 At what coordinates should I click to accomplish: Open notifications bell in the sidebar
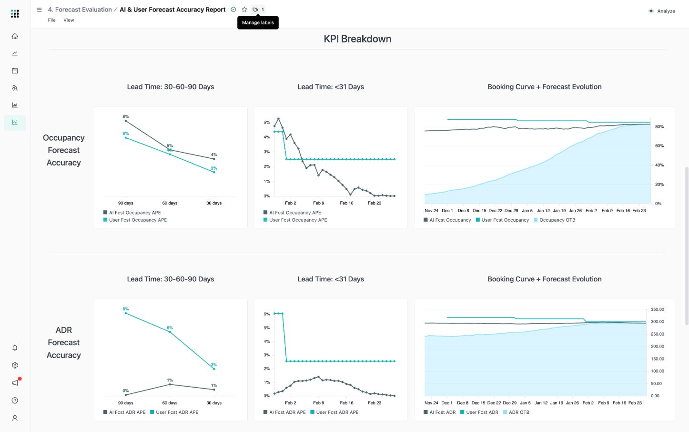[x=15, y=348]
